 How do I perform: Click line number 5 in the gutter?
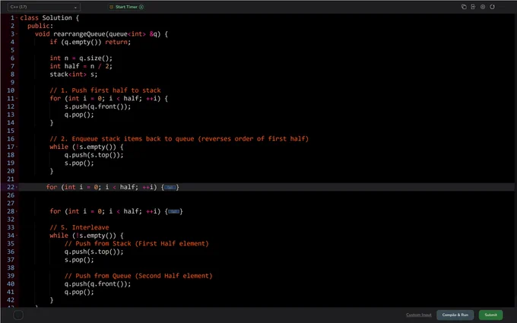[12, 50]
